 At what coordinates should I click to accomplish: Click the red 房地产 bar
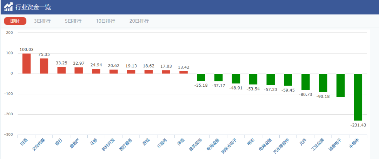pyautogui.click(x=79, y=71)
